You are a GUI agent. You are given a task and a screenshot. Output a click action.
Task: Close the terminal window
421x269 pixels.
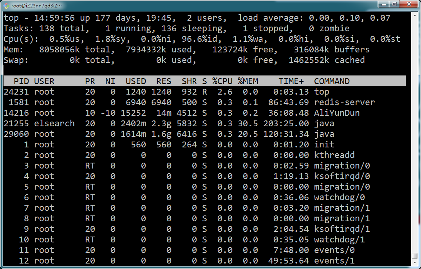(409, 4)
